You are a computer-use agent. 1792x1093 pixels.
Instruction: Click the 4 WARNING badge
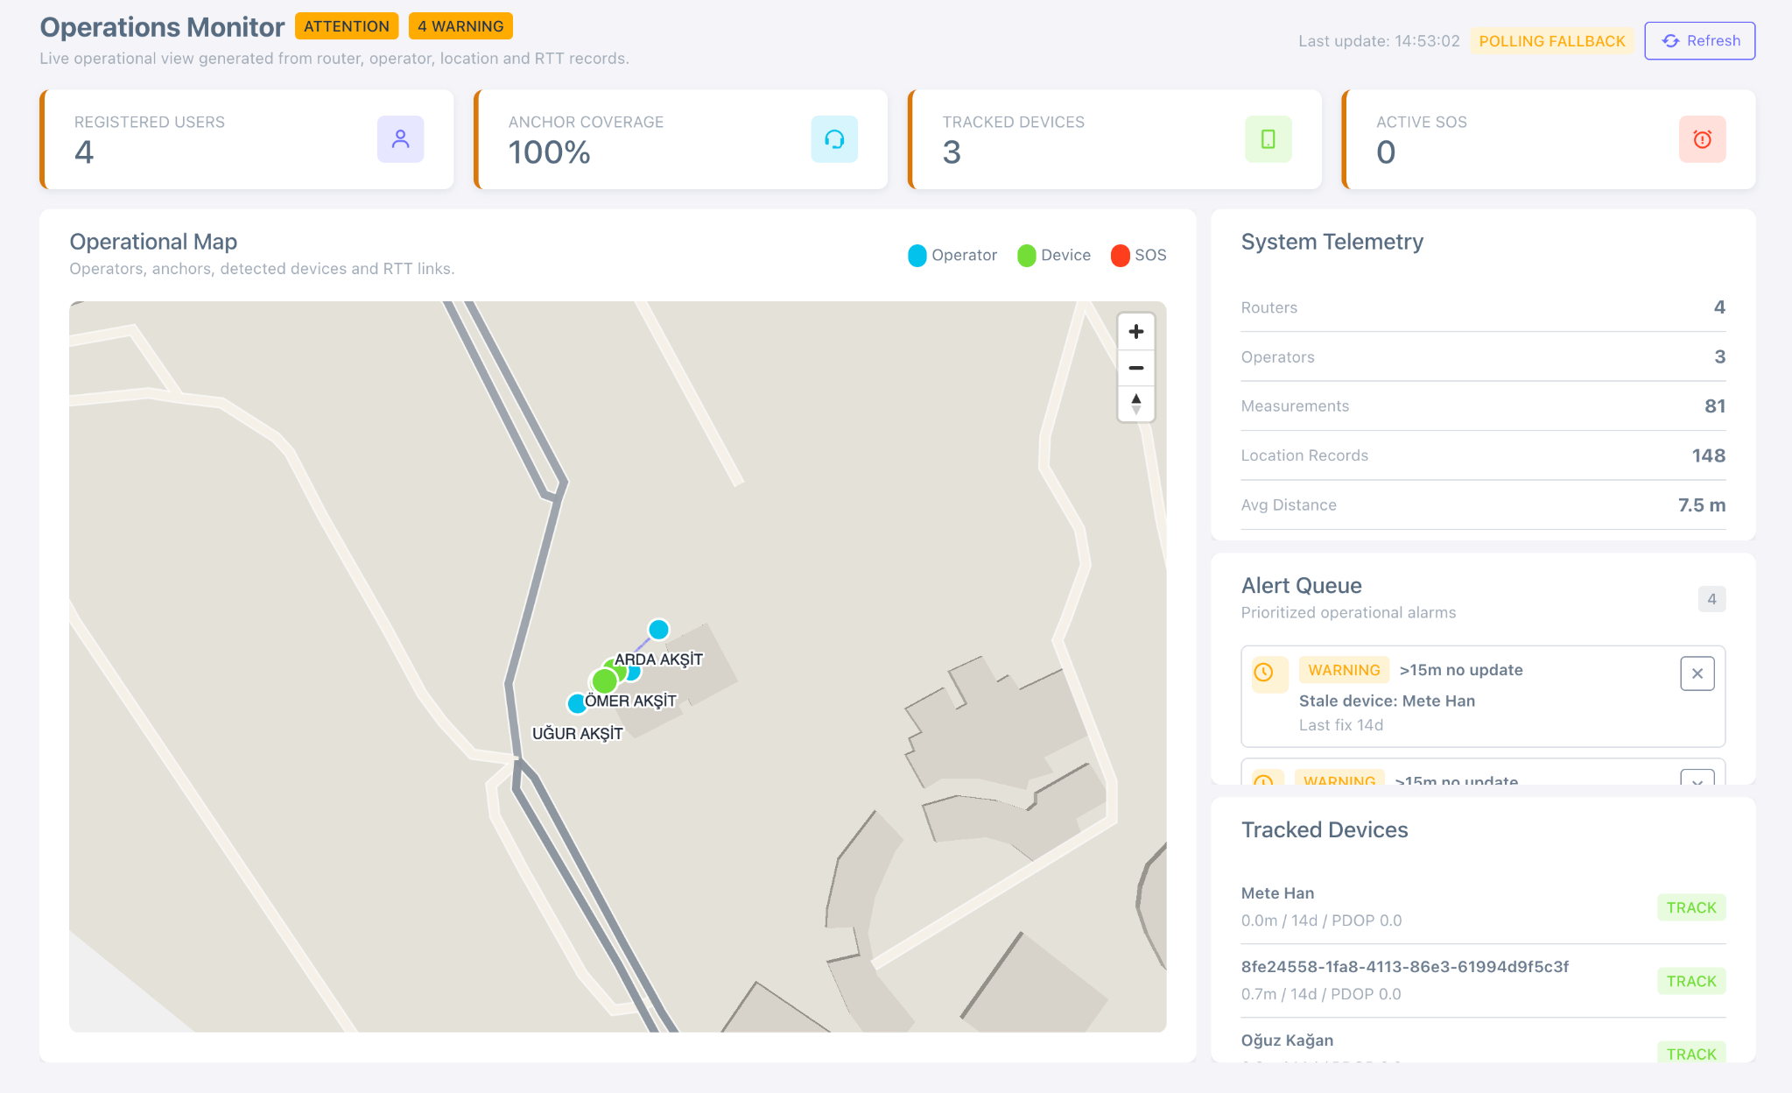pos(460,26)
